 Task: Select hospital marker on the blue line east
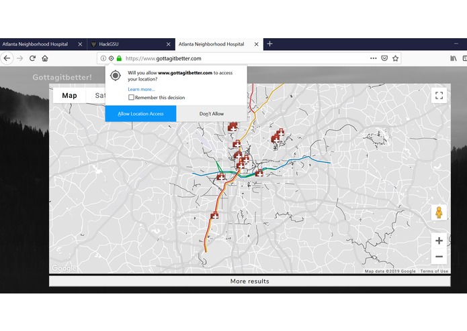pos(259,173)
